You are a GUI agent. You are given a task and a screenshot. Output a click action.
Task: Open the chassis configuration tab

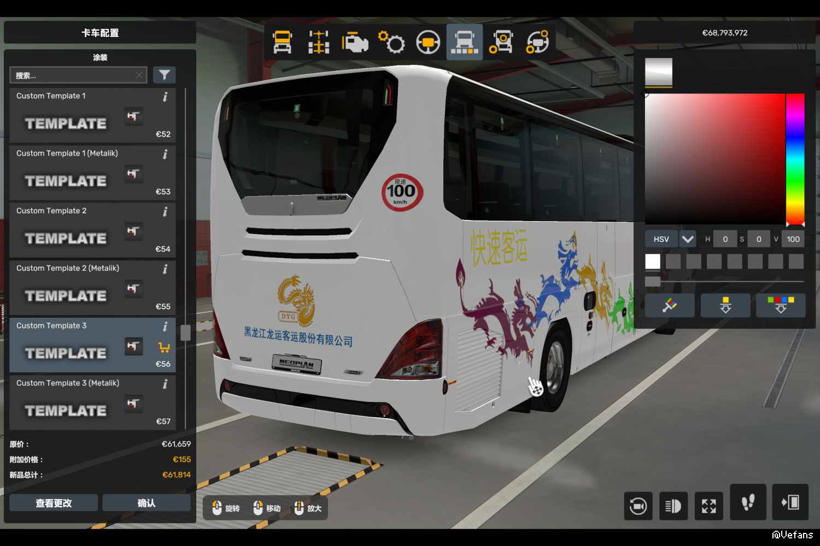[x=319, y=42]
